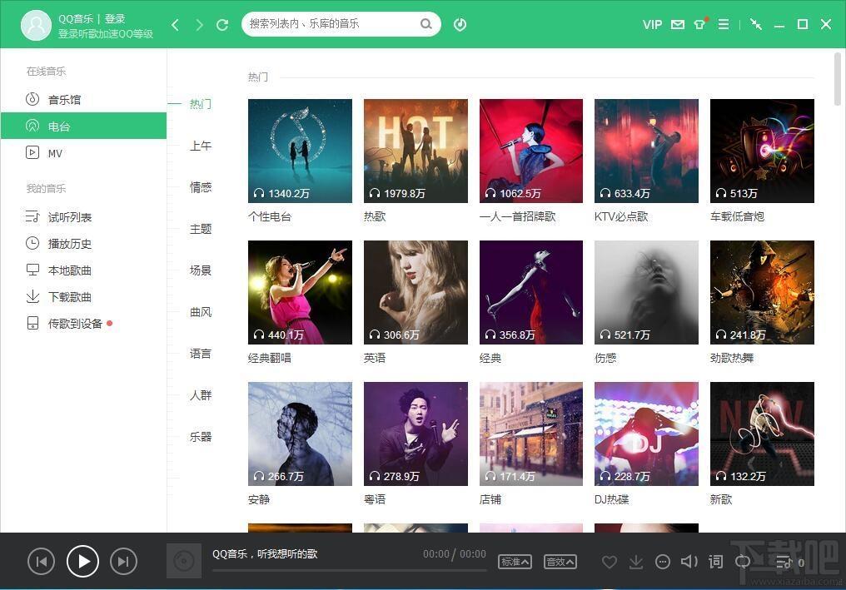Click the volume speaker icon

pyautogui.click(x=689, y=562)
